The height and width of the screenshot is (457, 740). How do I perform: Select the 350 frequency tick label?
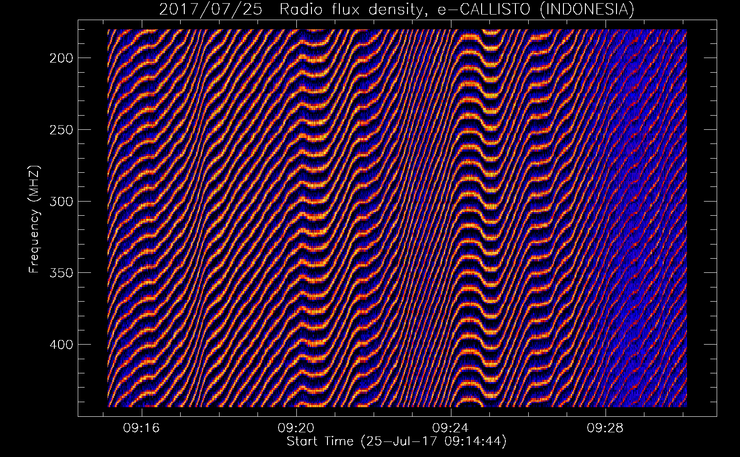point(61,273)
